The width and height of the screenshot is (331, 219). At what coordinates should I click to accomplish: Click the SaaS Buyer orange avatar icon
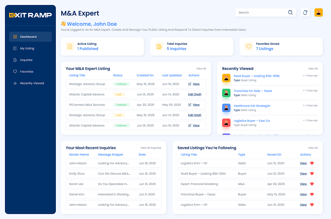226,78
